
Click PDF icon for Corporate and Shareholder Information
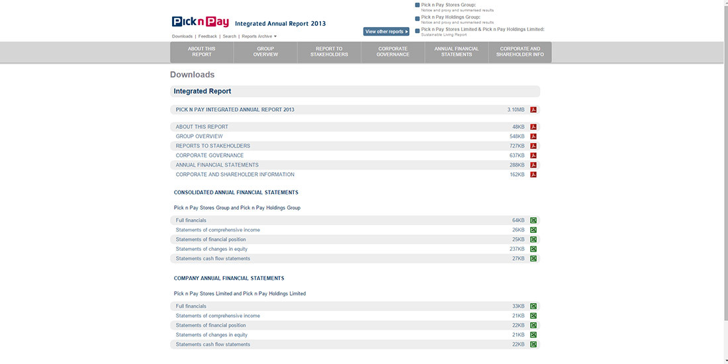coord(533,175)
